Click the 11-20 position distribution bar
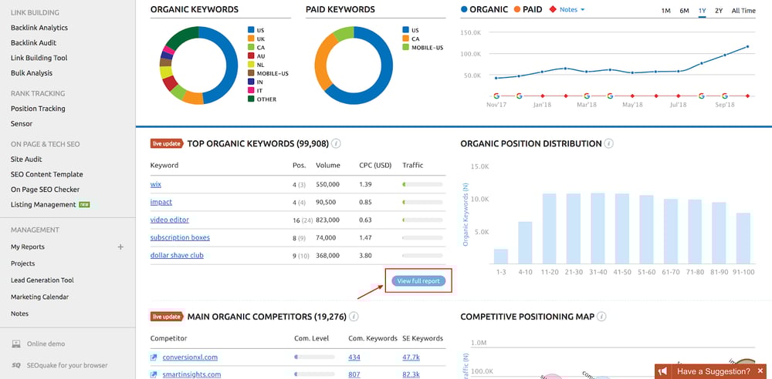This screenshot has height=379, width=772. 549,229
